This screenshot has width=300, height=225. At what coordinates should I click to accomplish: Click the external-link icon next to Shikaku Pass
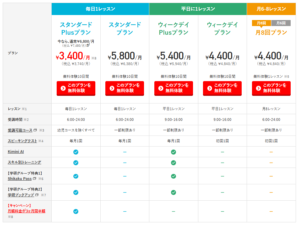click(34, 179)
